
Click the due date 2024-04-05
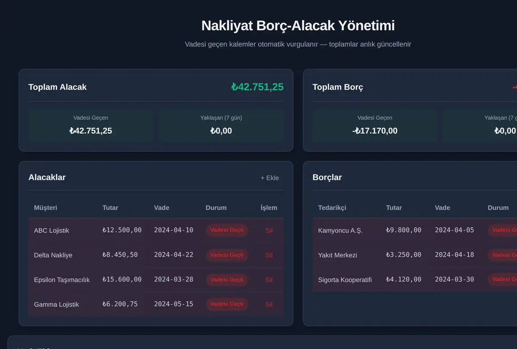[455, 230]
